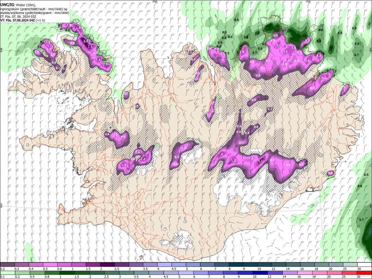Click the '1.6' snowfall value on north coast
The height and width of the screenshot is (279, 372).
(x=242, y=52)
